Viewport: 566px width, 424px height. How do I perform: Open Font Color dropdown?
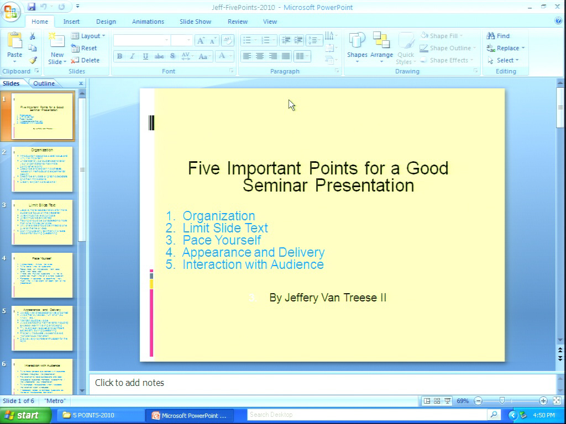[x=225, y=56]
